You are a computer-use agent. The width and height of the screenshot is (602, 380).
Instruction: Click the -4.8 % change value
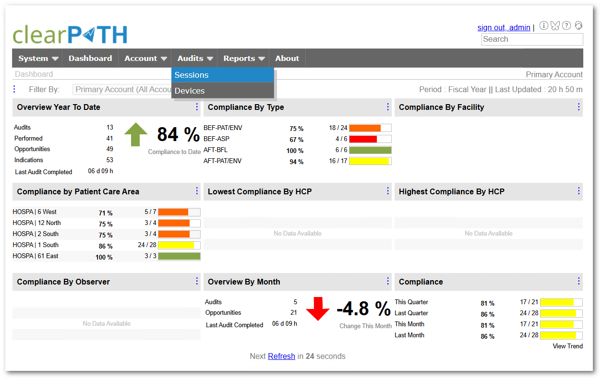(364, 309)
